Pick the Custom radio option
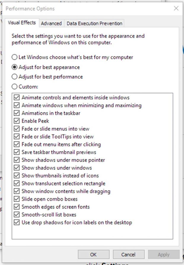Viewport: 184px width, 265px height. tap(15, 87)
